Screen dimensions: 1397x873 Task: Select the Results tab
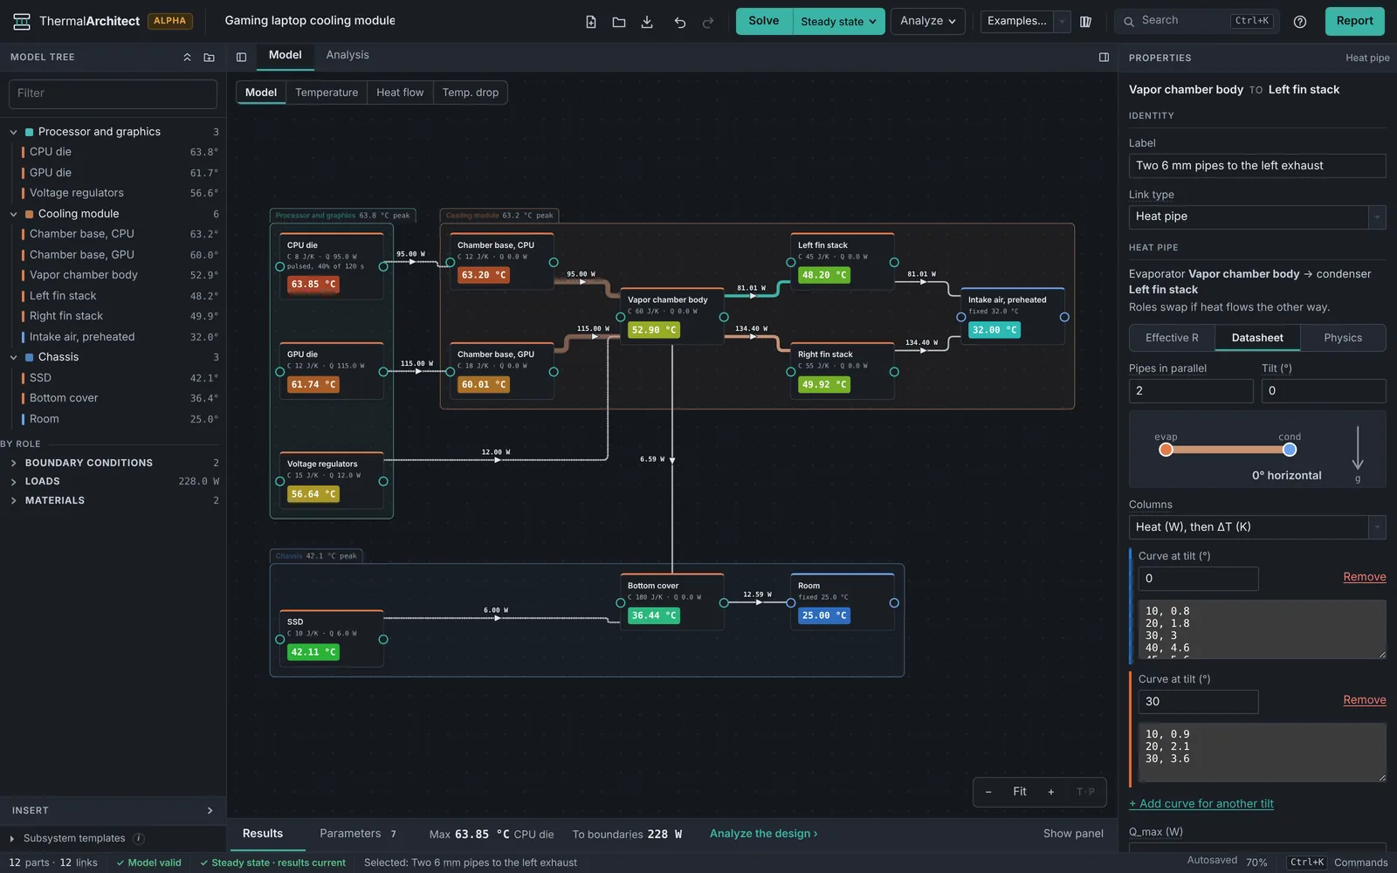tap(263, 834)
